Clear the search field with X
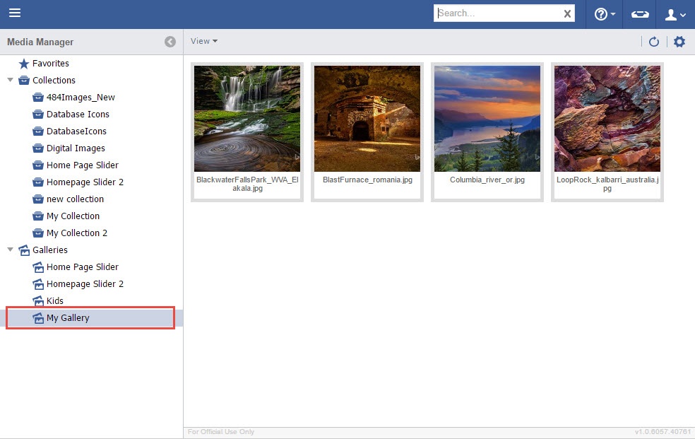This screenshot has width=695, height=439. [567, 13]
